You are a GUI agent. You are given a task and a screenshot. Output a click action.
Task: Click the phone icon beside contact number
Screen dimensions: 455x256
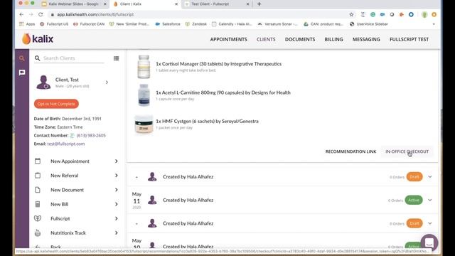pos(72,136)
